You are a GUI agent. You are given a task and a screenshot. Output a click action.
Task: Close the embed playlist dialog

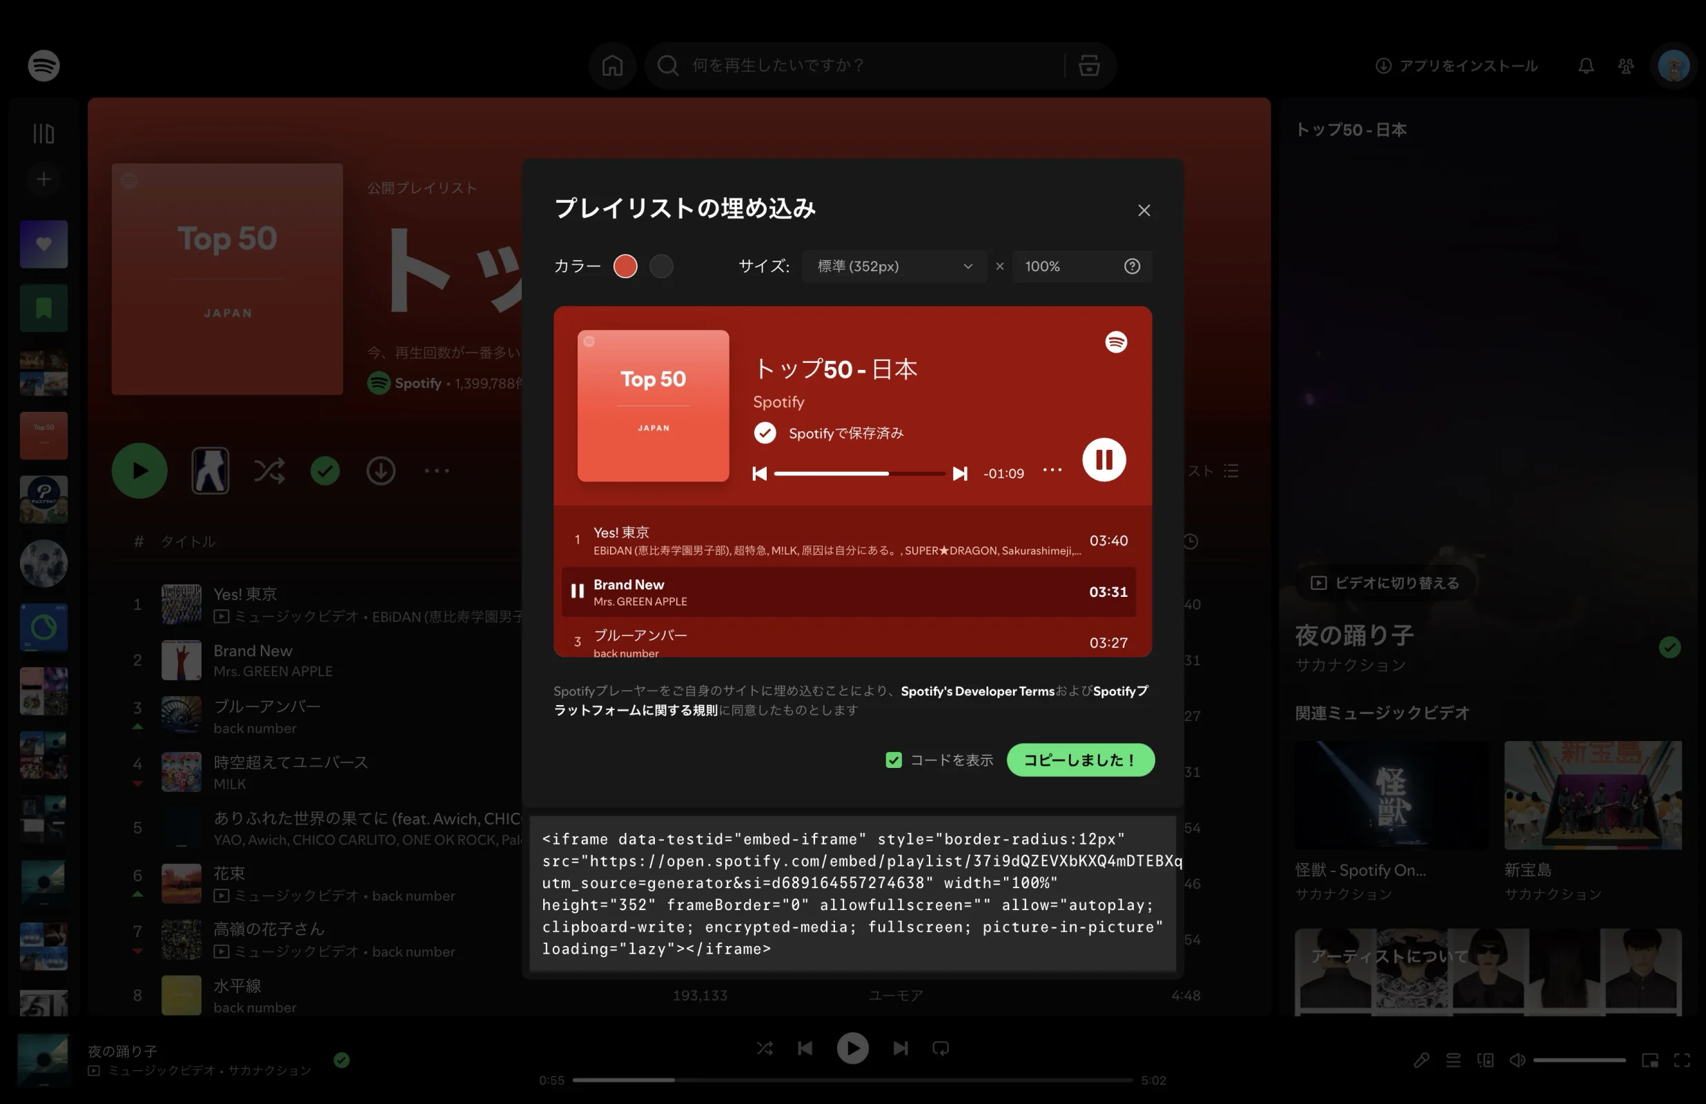(1144, 210)
